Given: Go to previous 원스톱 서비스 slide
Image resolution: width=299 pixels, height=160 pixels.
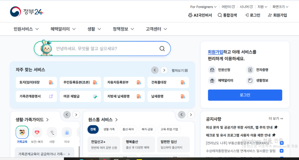Looking at the screenshot, I should 182,115.
